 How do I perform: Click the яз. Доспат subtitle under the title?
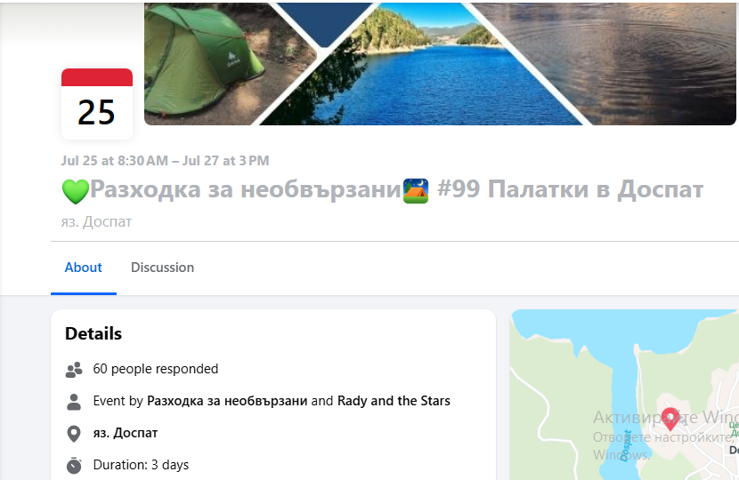(x=96, y=221)
